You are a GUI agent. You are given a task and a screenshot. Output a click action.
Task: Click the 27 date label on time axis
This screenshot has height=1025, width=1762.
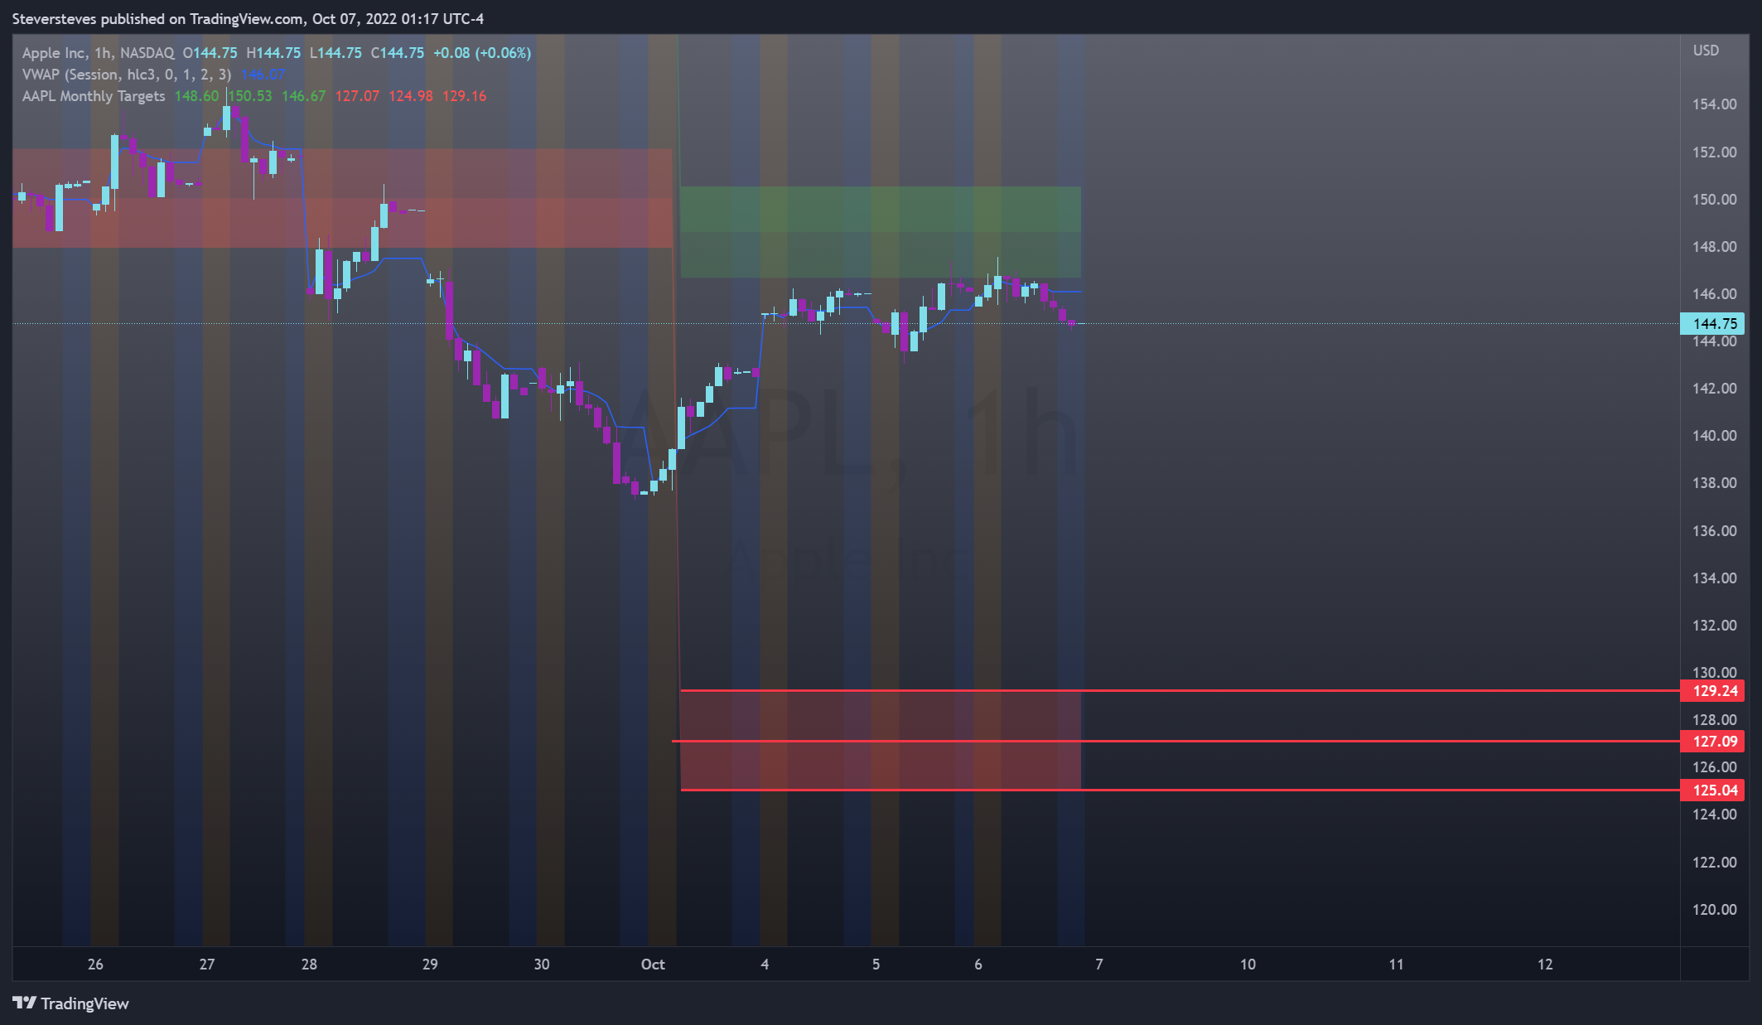[x=207, y=965]
